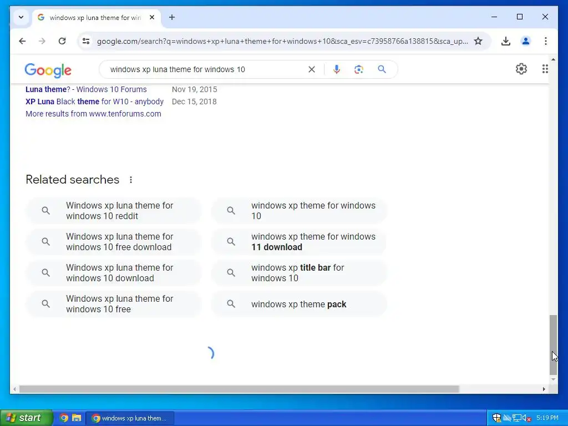The image size is (568, 426).
Task: Select the windows xp luna theme tab
Action: [97, 17]
